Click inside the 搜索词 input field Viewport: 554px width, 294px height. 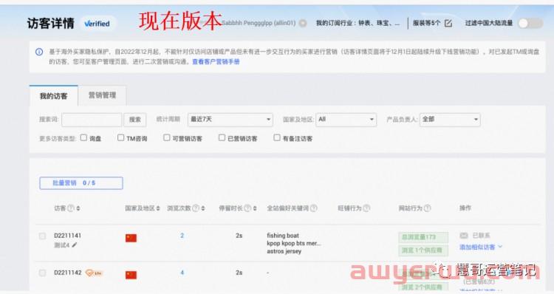pos(92,120)
